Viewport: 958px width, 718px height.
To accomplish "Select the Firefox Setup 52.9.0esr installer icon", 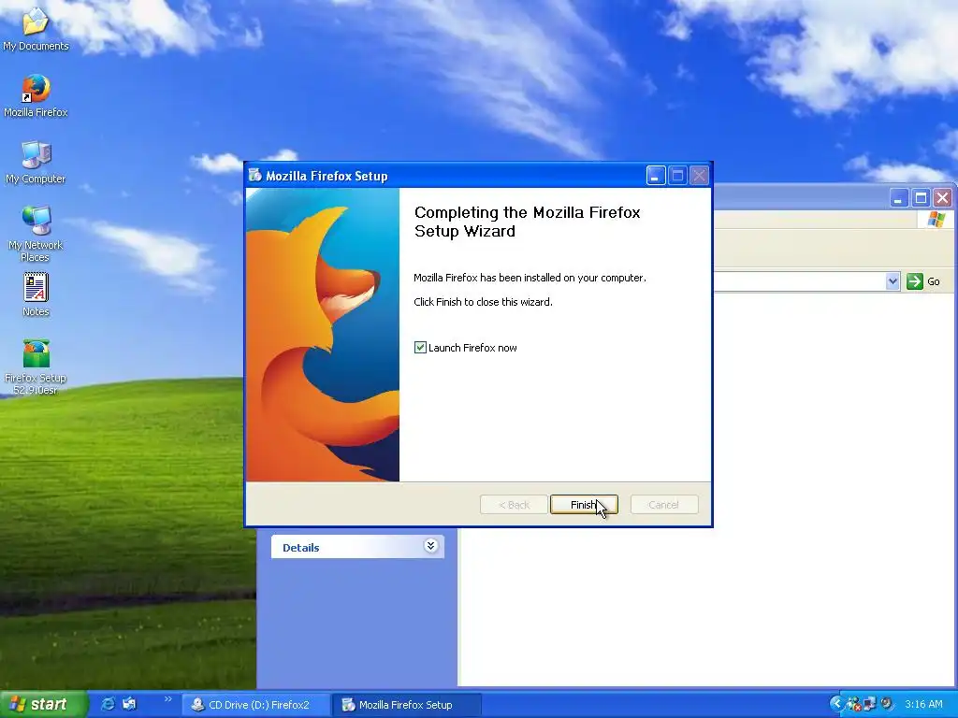I will pos(36,366).
